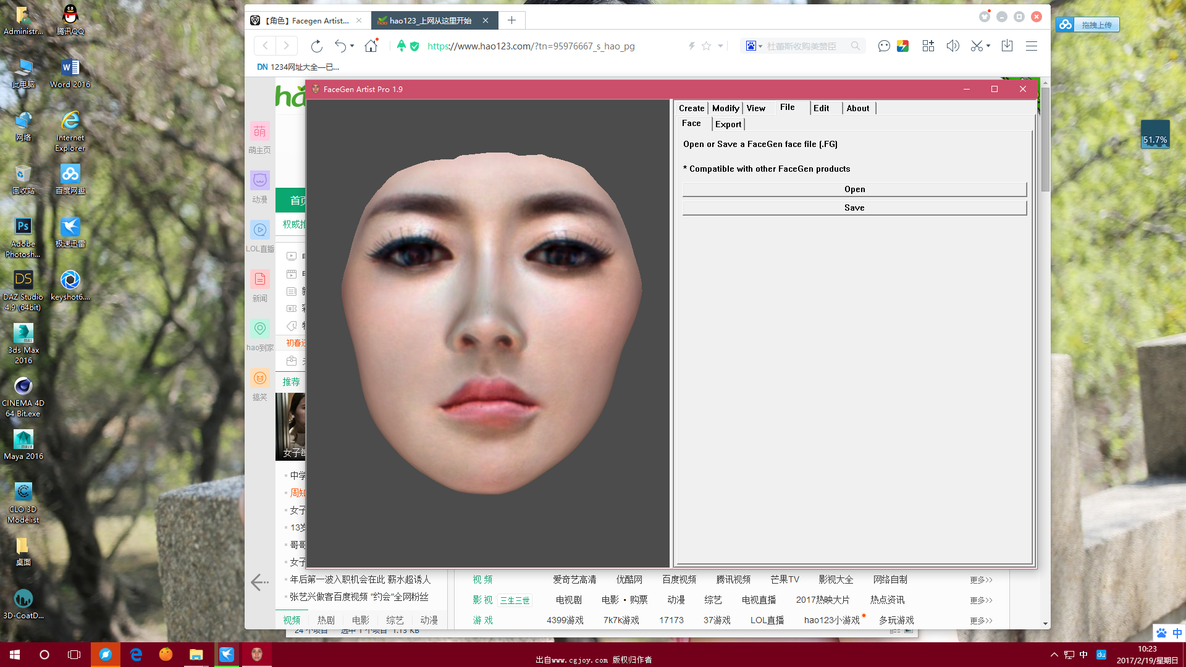Switch to the Export sub-tab
This screenshot has height=667, width=1186.
[x=728, y=124]
